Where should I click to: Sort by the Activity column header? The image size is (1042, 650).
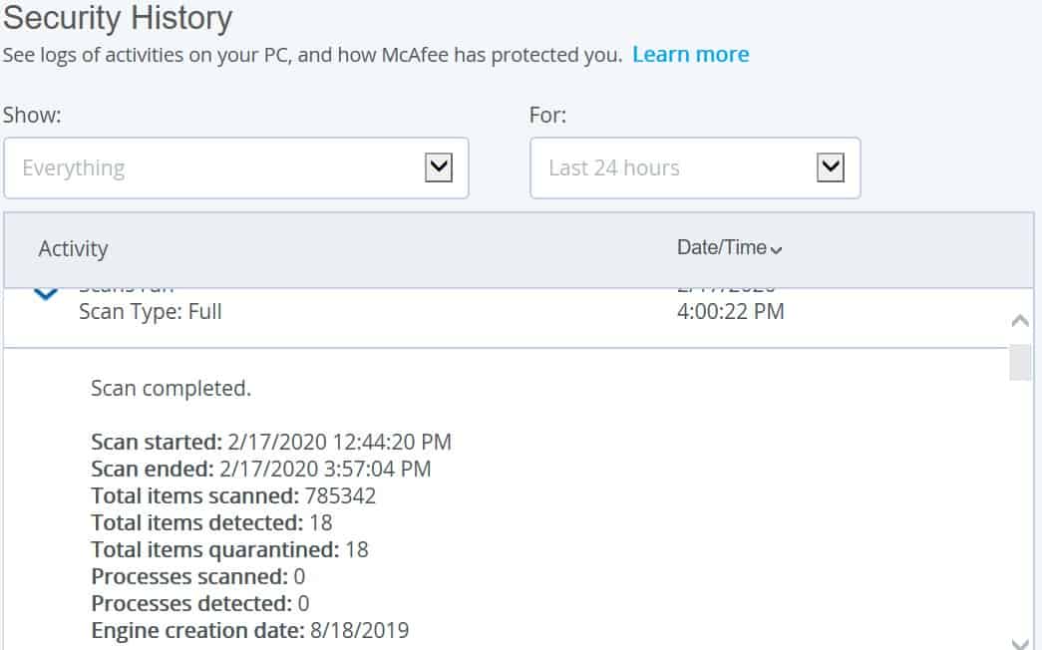coord(73,248)
